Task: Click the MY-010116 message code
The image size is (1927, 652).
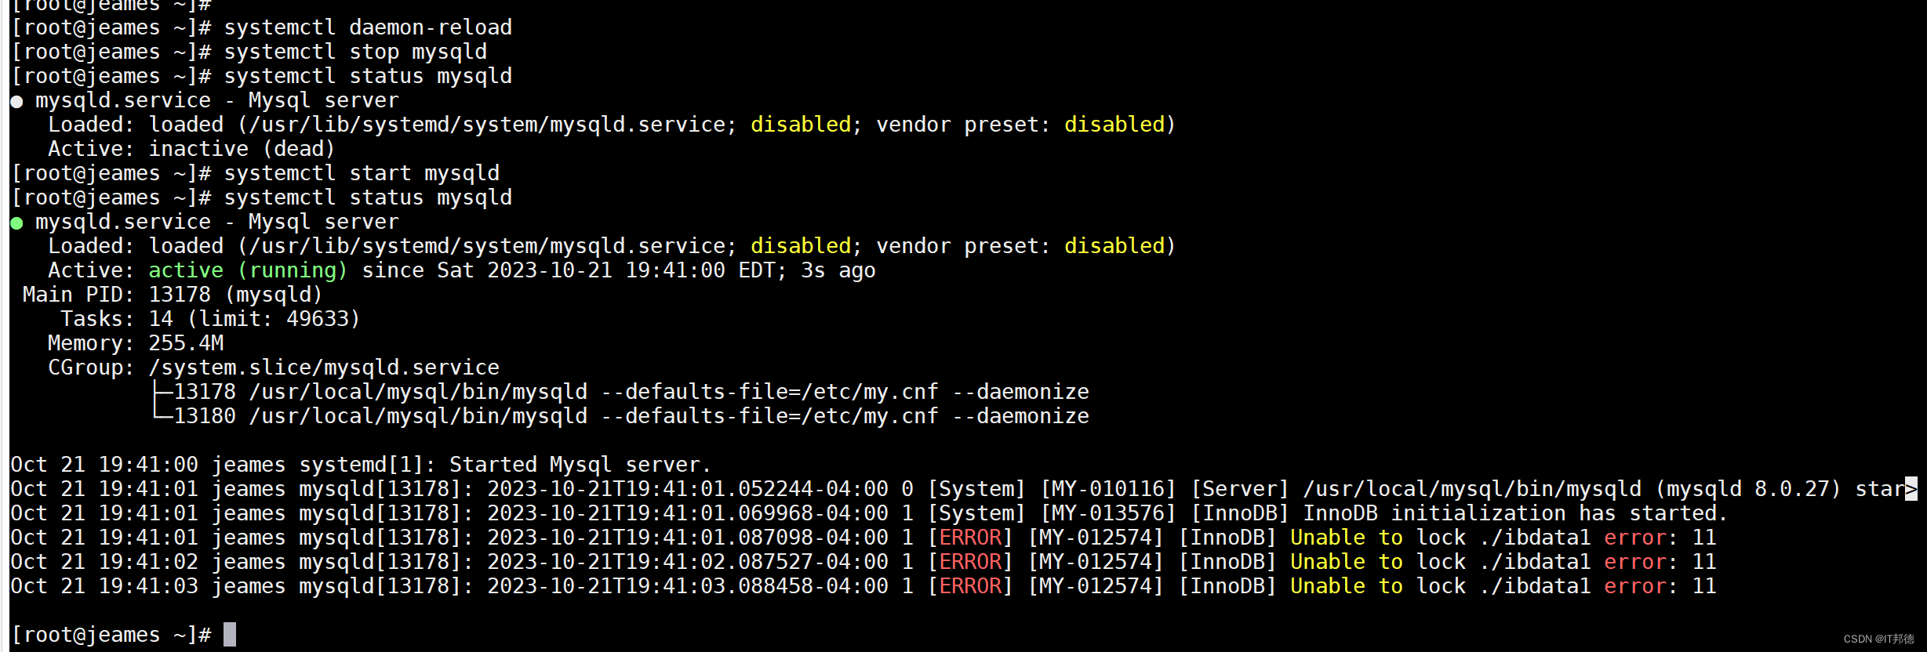Action: click(x=1107, y=489)
